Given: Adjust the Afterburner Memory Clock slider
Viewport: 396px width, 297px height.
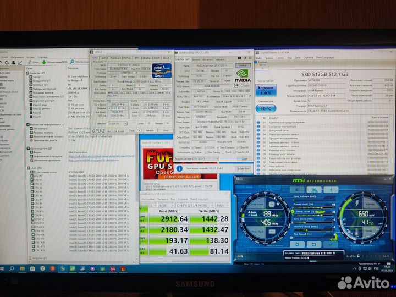Looking at the screenshot, I should point(312,230).
